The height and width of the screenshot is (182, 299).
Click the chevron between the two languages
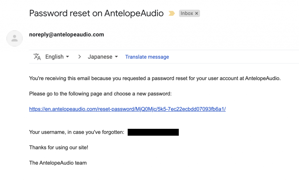[79, 57]
